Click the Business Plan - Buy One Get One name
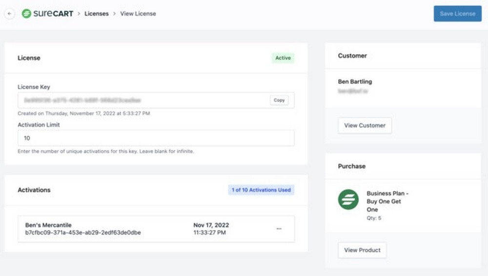This screenshot has height=276, width=488. (x=387, y=202)
